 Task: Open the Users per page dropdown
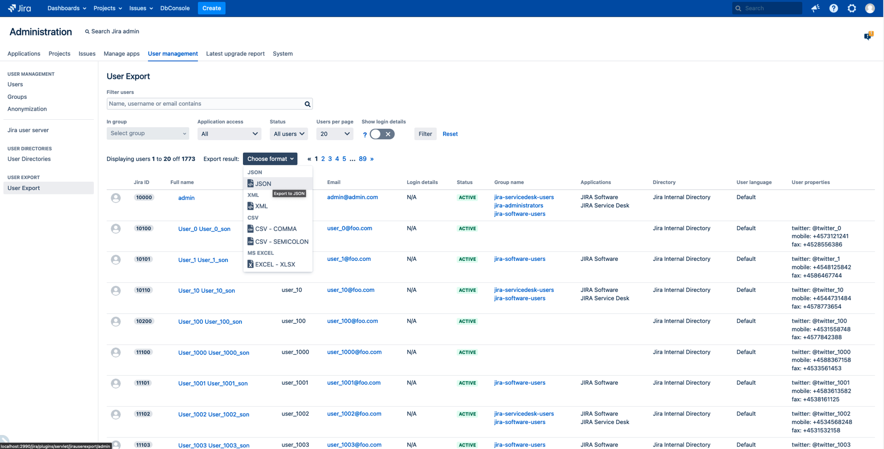[334, 133]
